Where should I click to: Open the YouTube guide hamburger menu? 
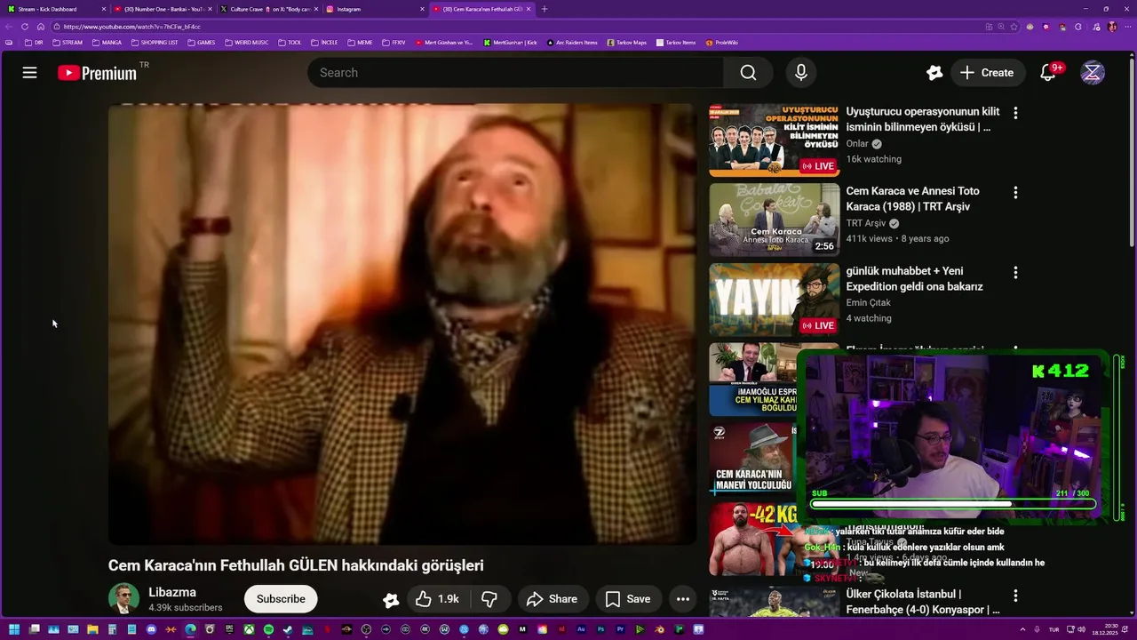click(29, 73)
